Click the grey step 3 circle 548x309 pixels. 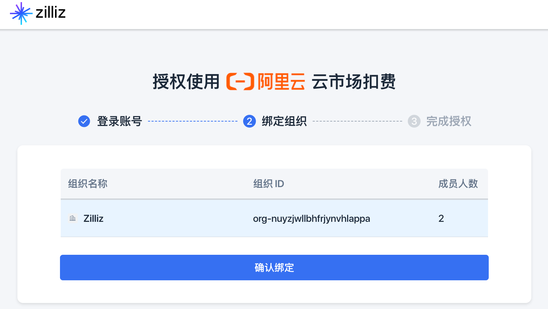[414, 121]
